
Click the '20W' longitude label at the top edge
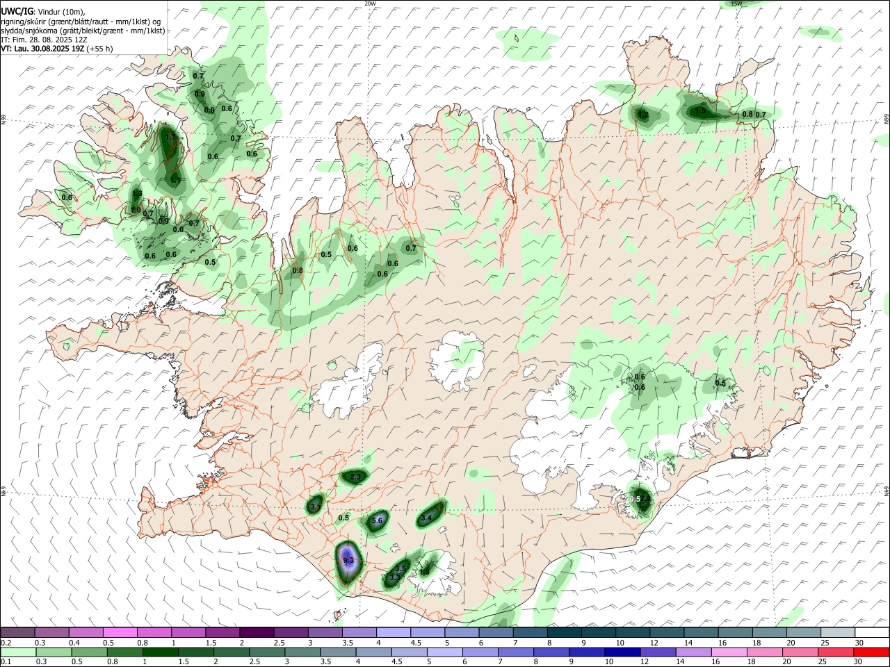pos(370,3)
